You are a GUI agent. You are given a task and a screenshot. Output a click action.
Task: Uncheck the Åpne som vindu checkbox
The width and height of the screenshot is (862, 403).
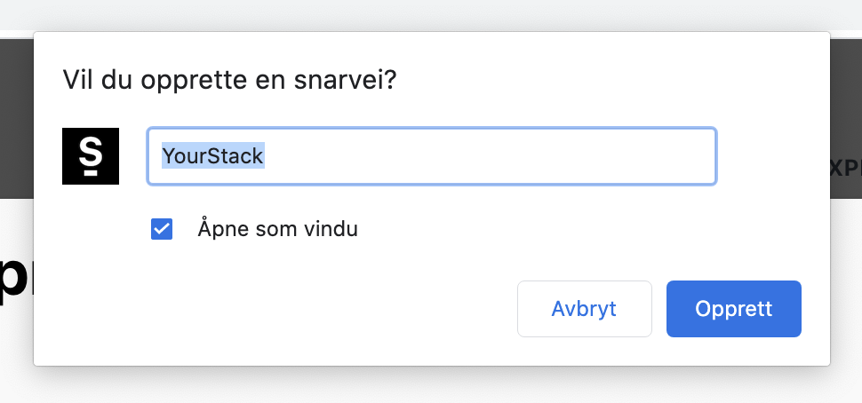pos(162,229)
